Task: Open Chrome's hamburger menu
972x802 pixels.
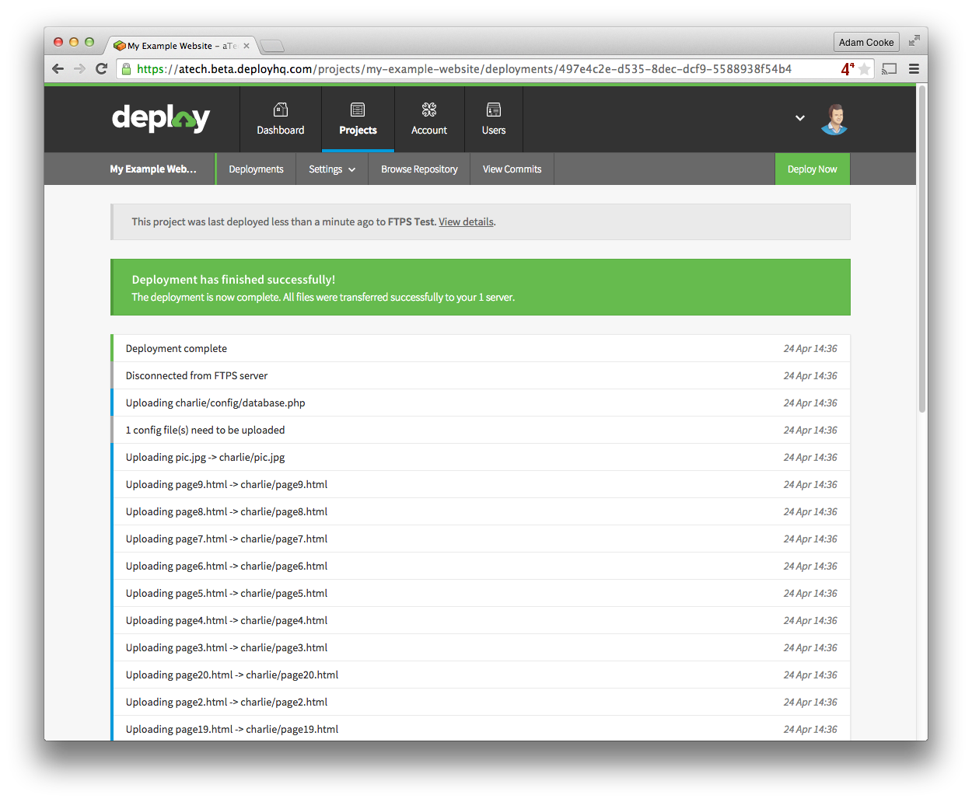Action: [914, 68]
